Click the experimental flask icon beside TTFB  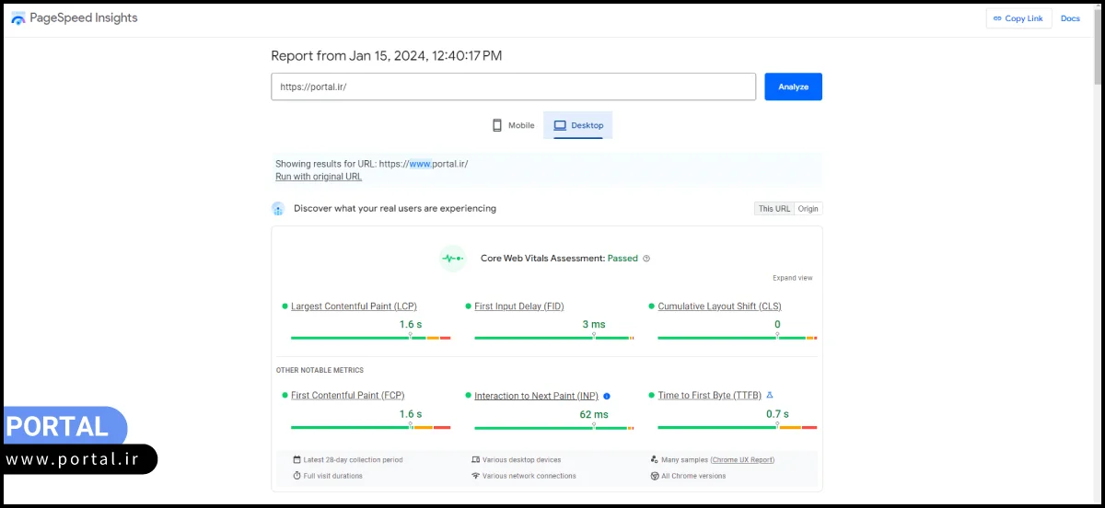(x=770, y=395)
